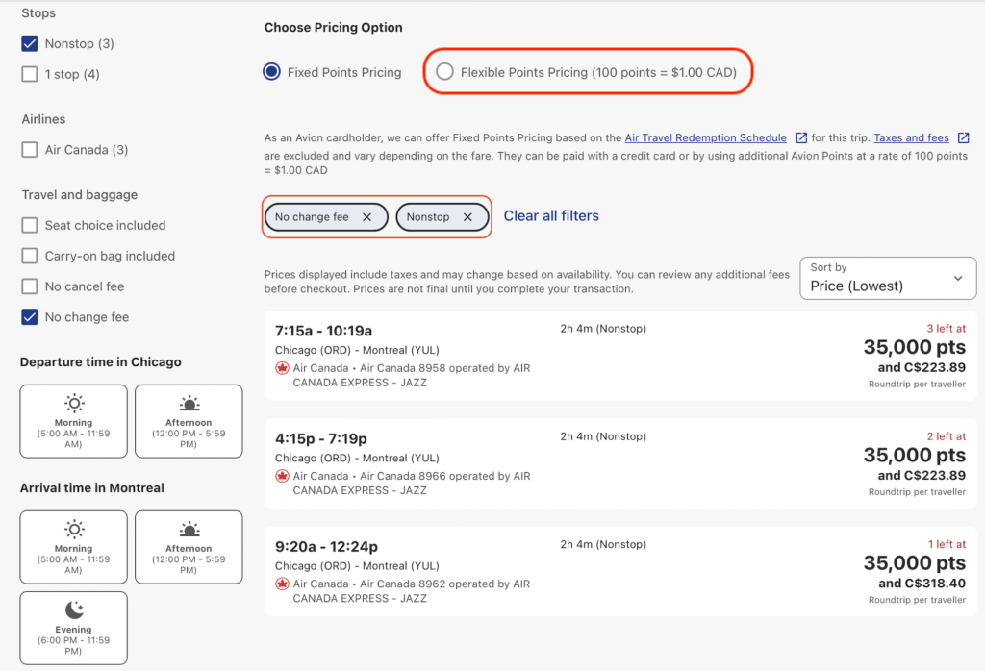Image resolution: width=985 pixels, height=671 pixels.
Task: Uncheck the Nonstop stops checkbox
Action: [30, 43]
